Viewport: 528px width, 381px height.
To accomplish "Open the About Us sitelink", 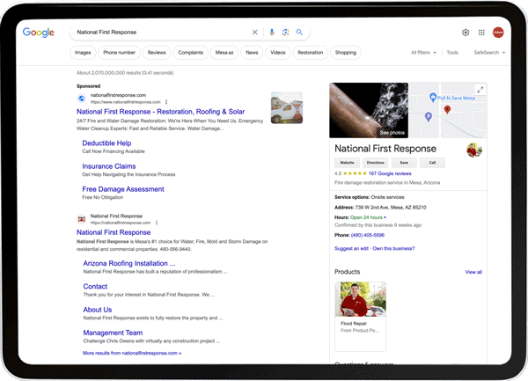I will [98, 310].
